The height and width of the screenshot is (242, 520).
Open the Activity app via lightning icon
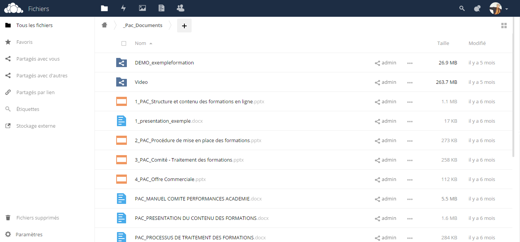point(123,8)
